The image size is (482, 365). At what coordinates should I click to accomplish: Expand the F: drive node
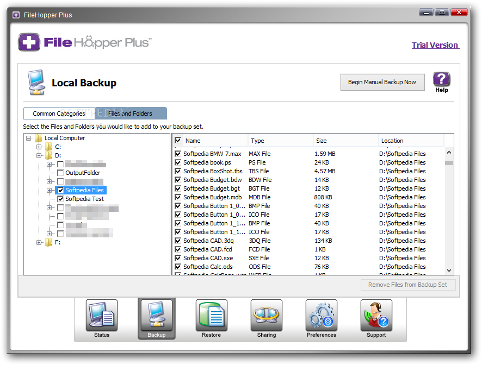click(39, 242)
